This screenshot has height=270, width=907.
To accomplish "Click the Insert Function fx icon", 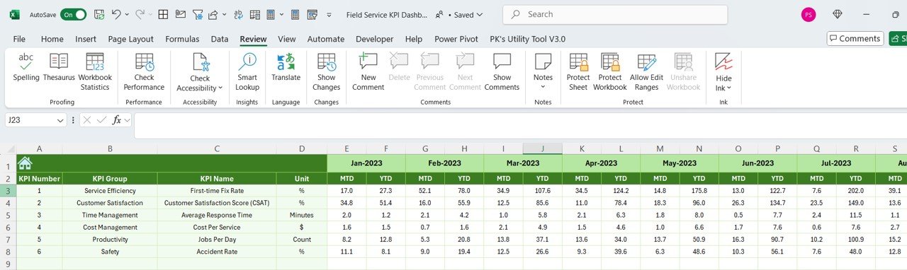I will click(117, 120).
